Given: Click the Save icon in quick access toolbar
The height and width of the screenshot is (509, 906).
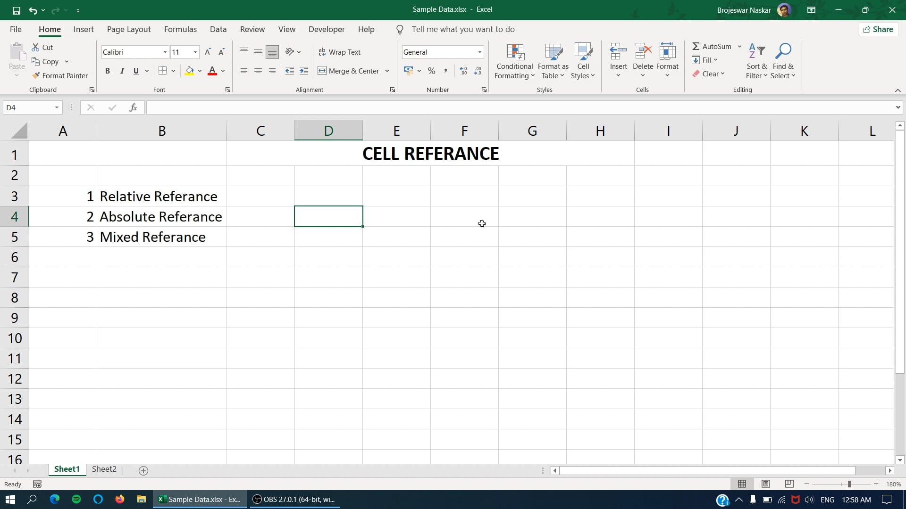Looking at the screenshot, I should pos(17,10).
